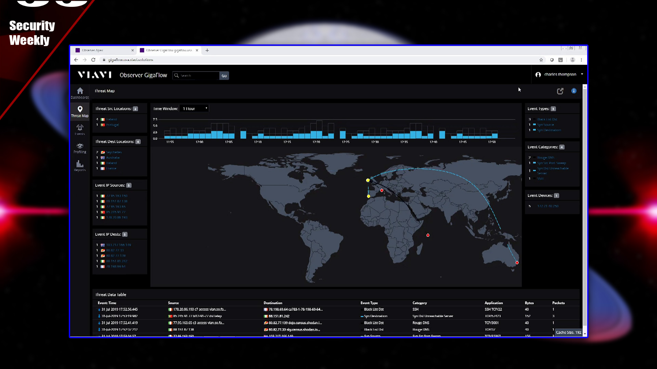657x369 pixels.
Task: Open the Time Window dropdown
Action: (194, 109)
